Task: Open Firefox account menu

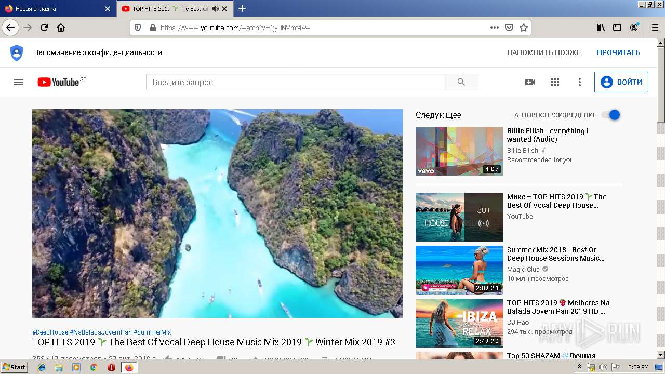Action: [634, 28]
